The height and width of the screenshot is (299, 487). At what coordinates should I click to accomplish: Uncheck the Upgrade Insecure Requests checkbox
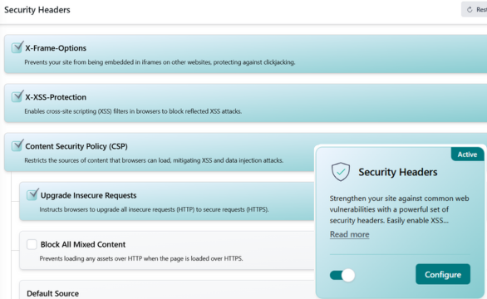(32, 195)
